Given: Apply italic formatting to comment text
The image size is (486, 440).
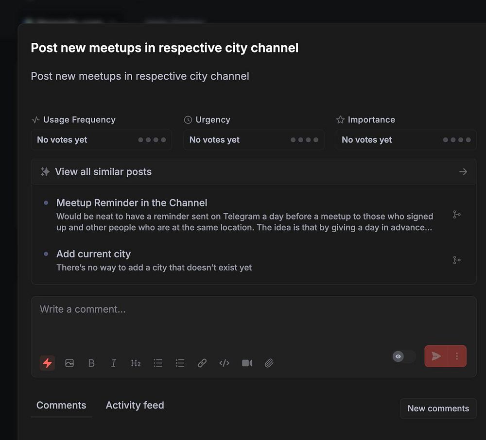Looking at the screenshot, I should (x=114, y=363).
